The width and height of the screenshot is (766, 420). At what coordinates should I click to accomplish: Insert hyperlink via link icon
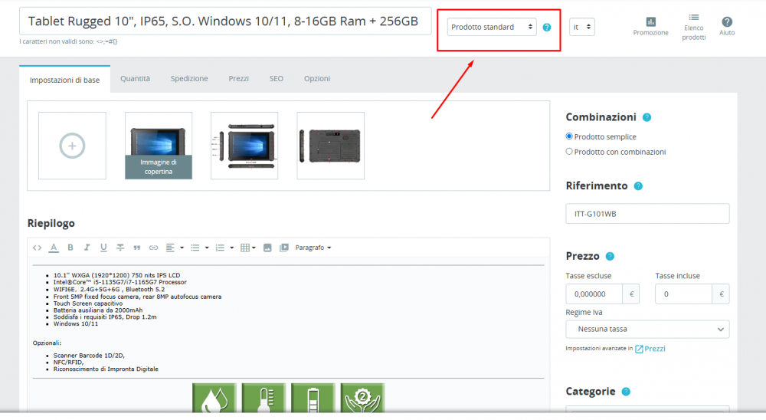153,248
